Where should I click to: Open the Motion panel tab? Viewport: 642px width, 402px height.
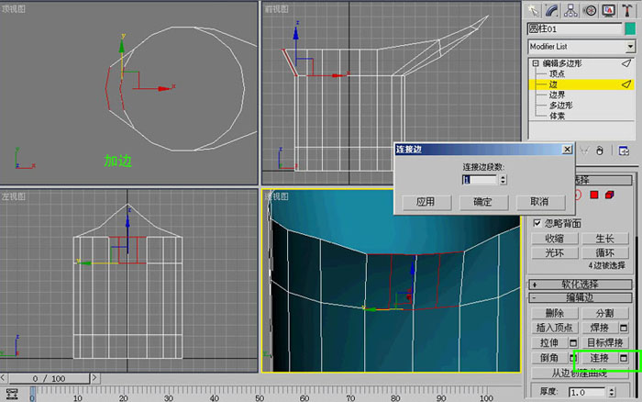point(590,11)
